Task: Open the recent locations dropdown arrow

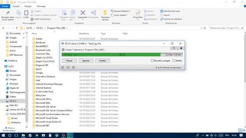Action: 13,28
